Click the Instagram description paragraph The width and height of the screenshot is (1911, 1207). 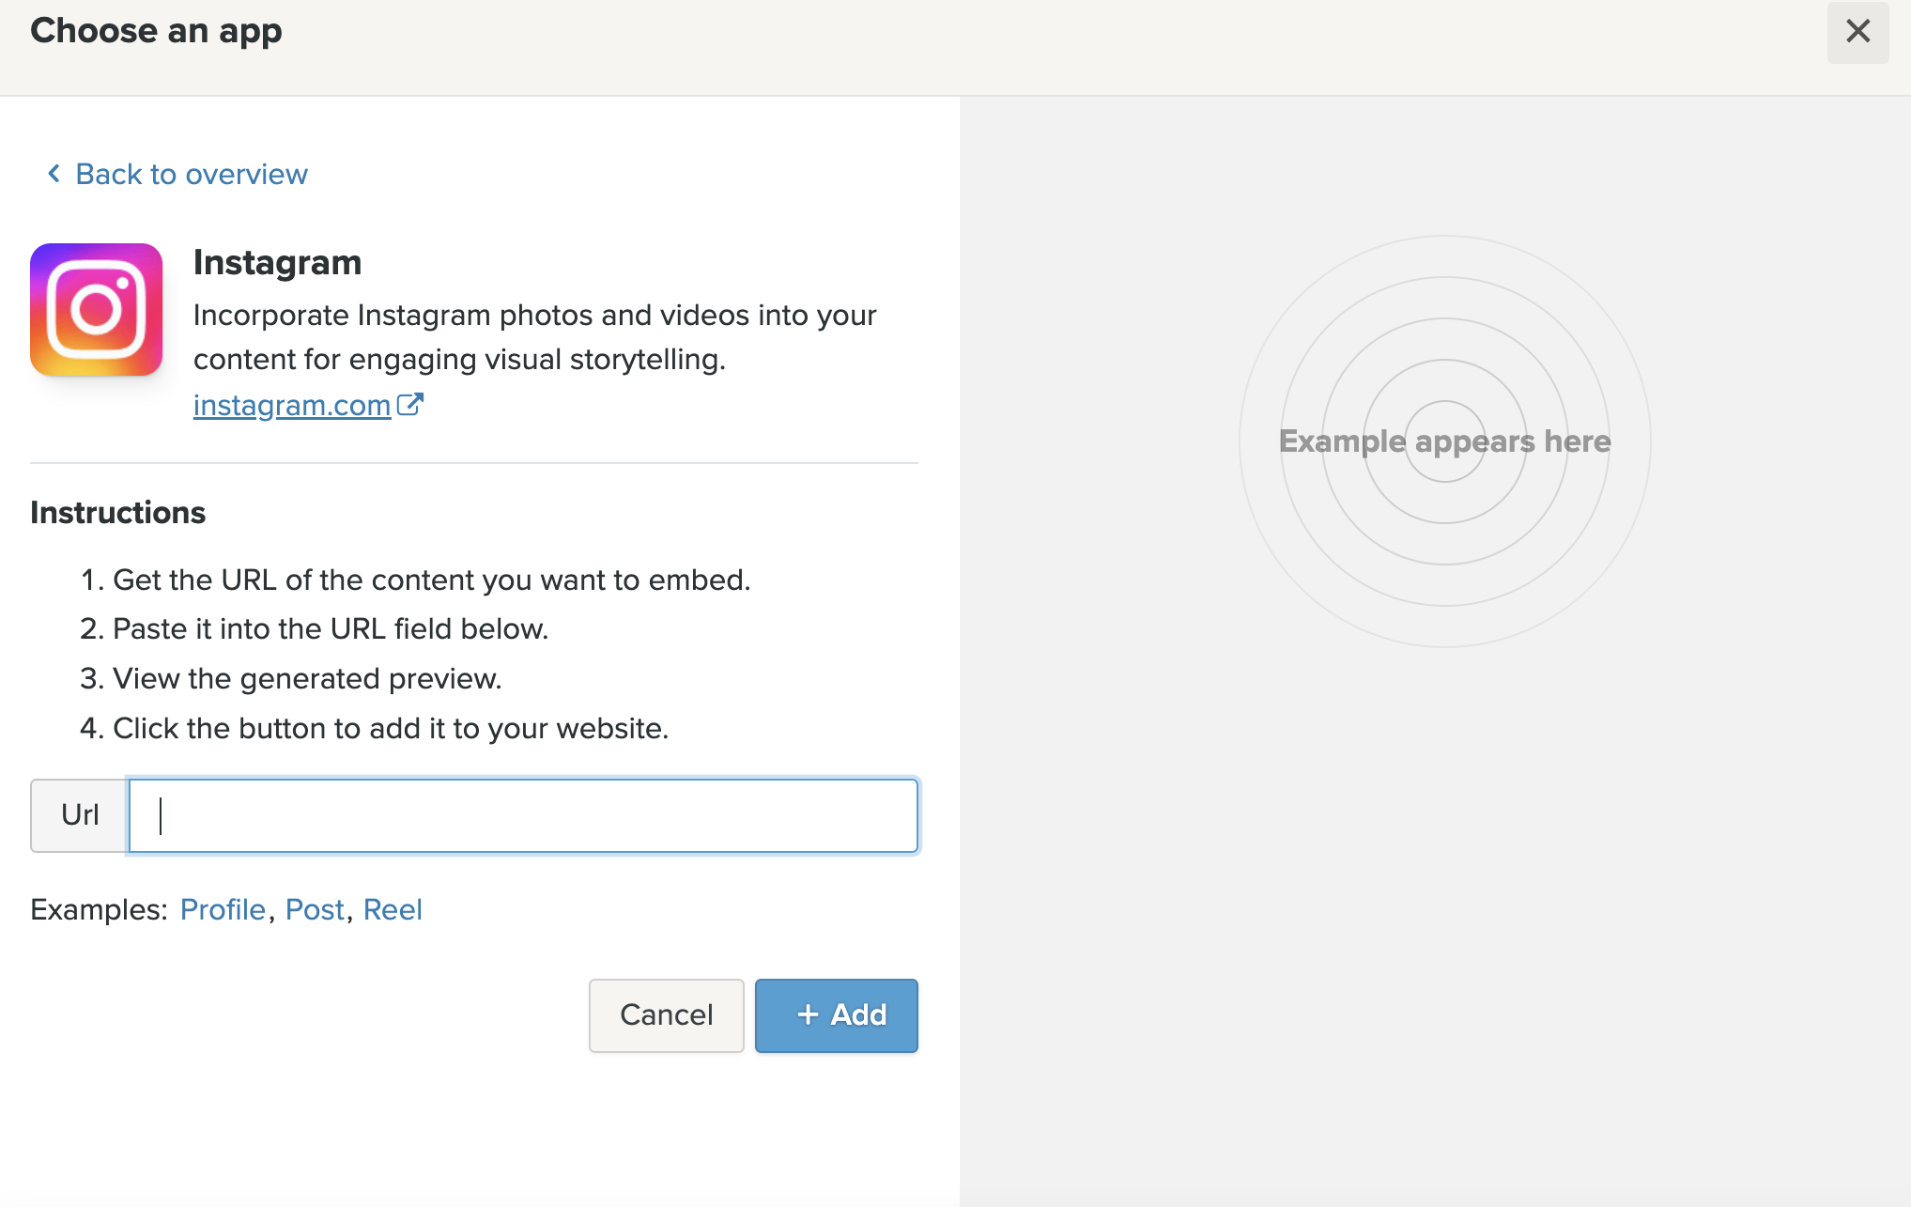point(534,337)
